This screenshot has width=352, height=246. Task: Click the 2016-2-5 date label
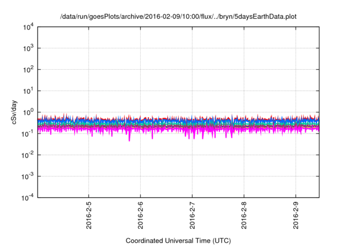coord(89,215)
